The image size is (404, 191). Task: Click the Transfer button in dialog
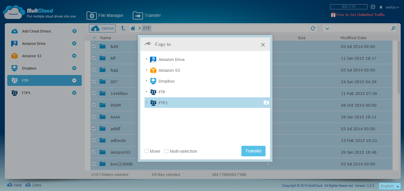[253, 151]
